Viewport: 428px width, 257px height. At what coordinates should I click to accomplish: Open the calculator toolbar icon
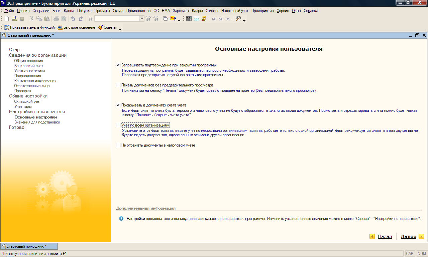(x=189, y=19)
